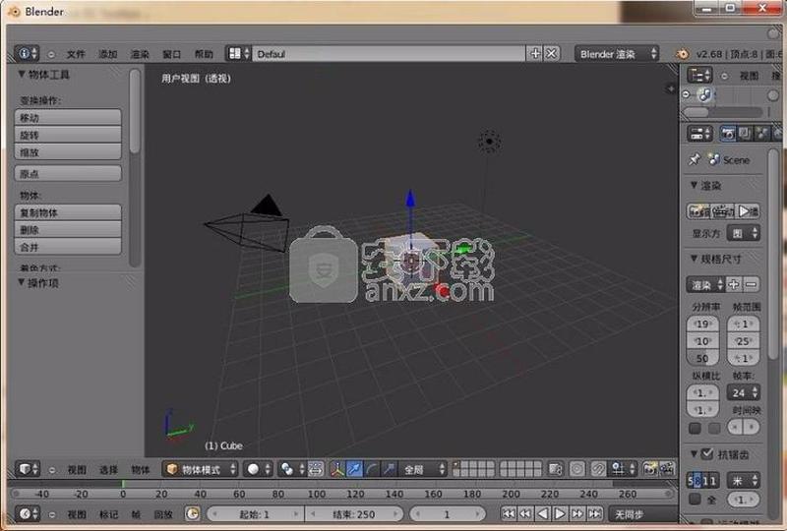Select the Render Layers properties tab

745,133
